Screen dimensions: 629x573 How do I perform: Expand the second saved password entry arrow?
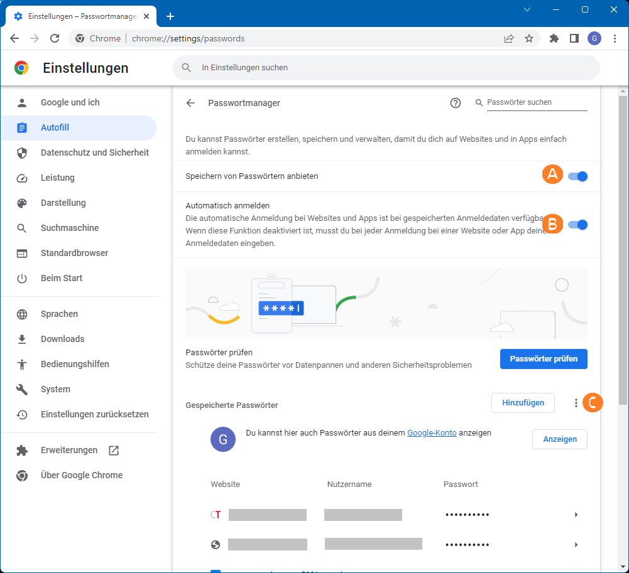(576, 544)
